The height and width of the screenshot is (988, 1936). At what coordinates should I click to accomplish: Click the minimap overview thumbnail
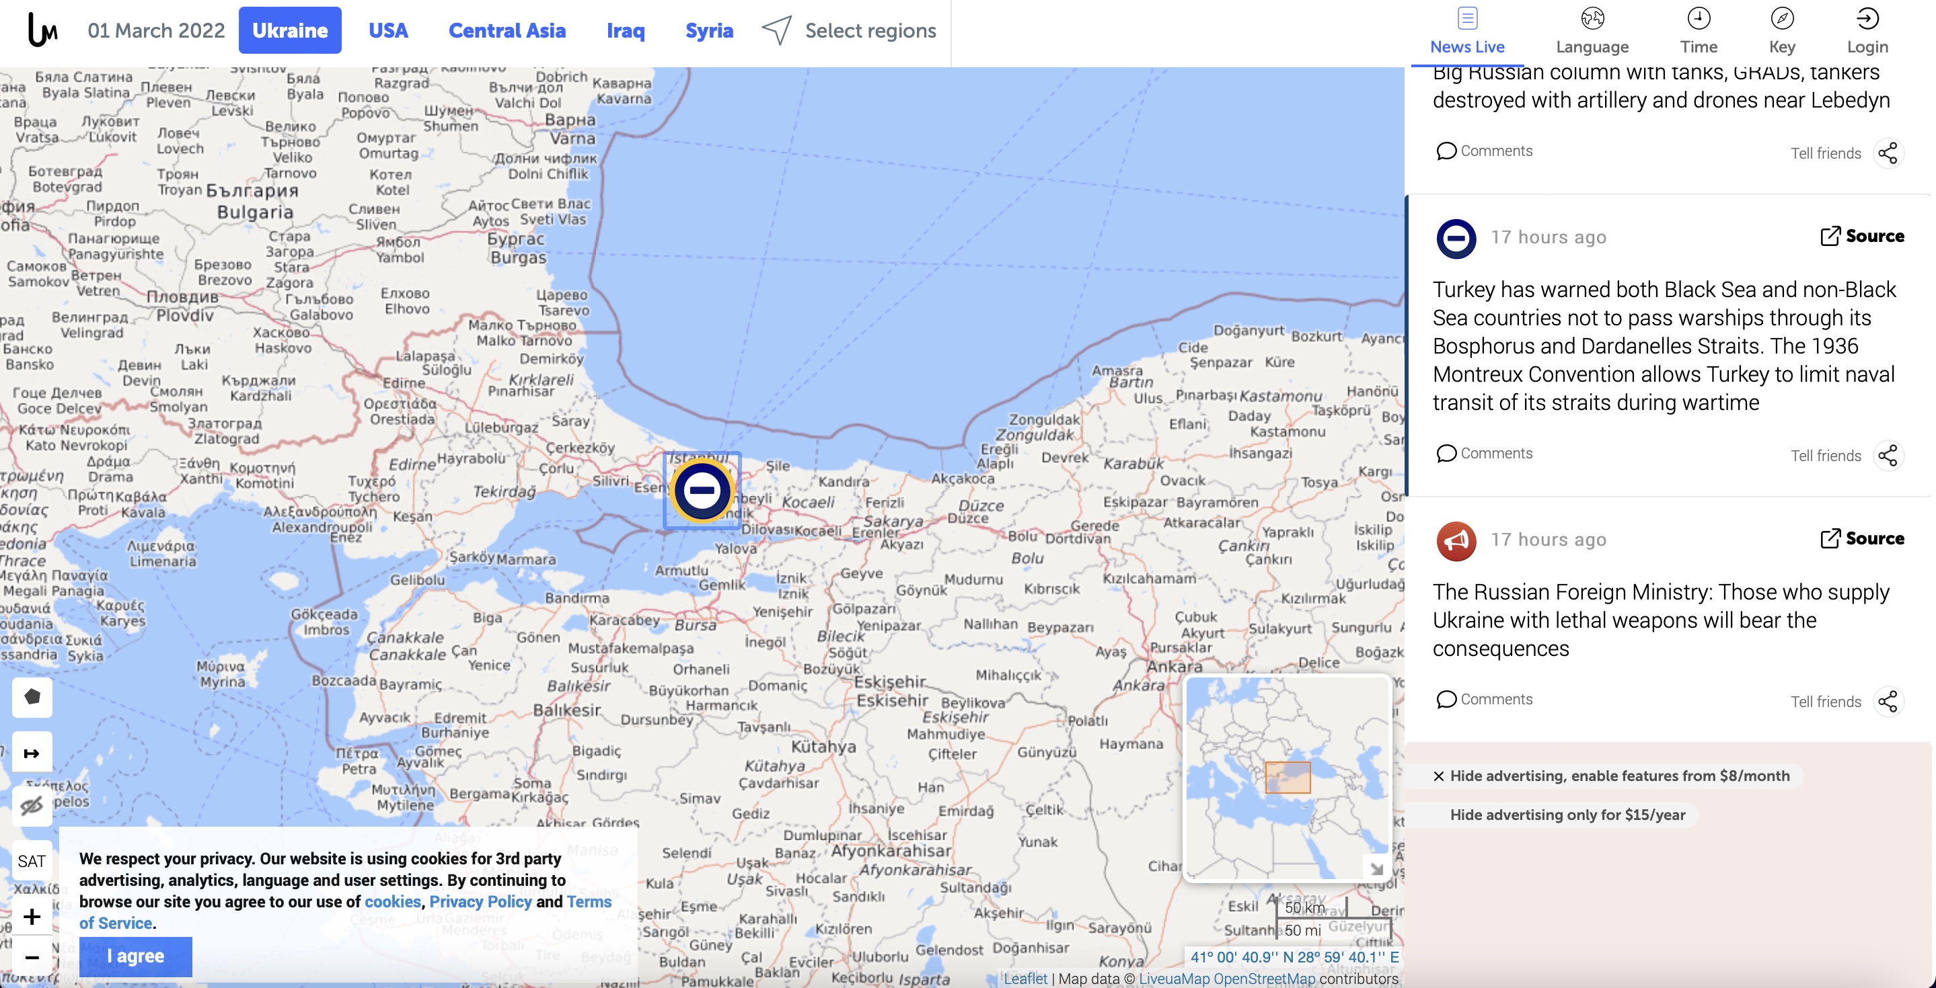coord(1287,777)
